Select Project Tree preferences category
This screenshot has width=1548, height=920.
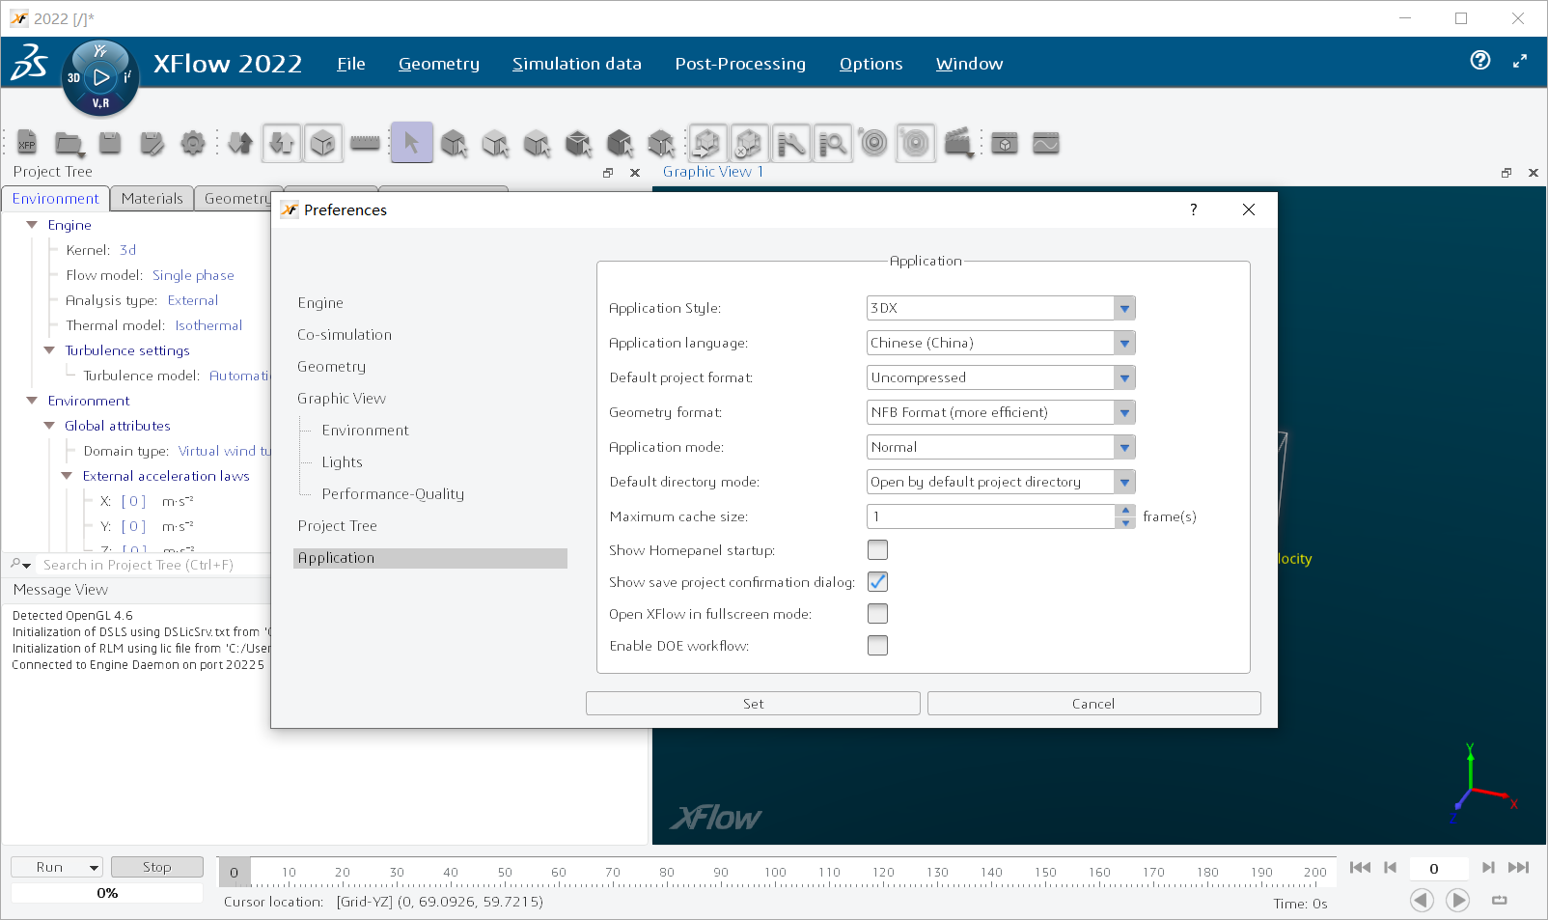[x=337, y=526]
